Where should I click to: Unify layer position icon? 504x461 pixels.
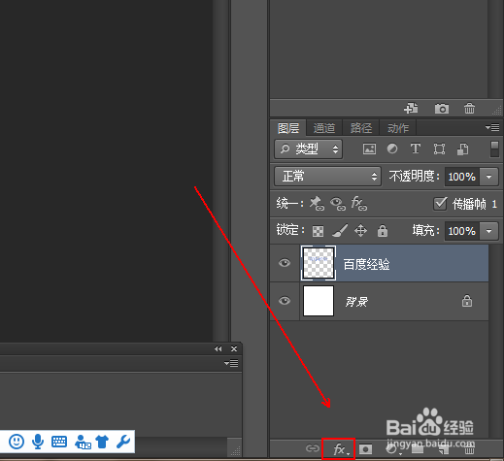(317, 204)
